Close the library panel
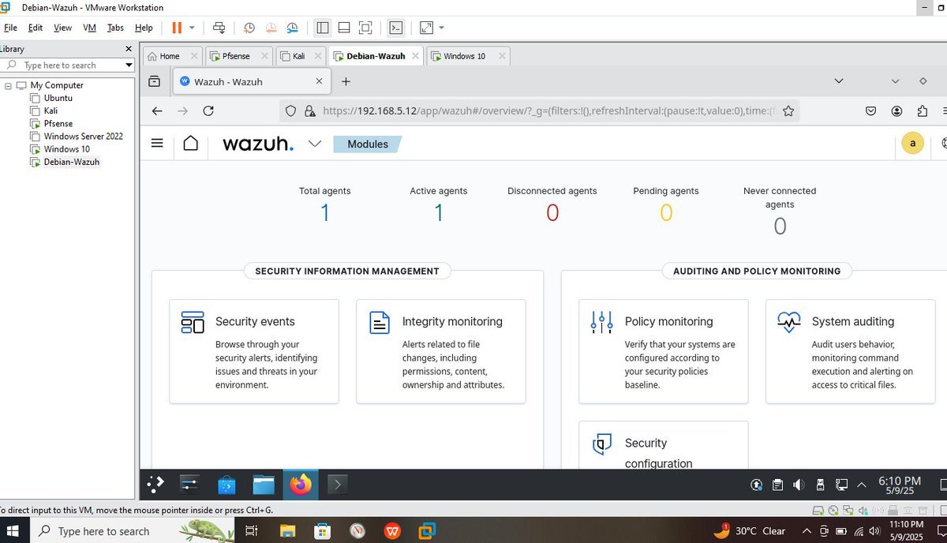 coord(129,49)
